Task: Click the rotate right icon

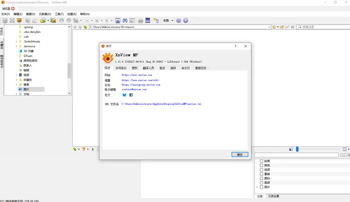Action: click(69, 21)
